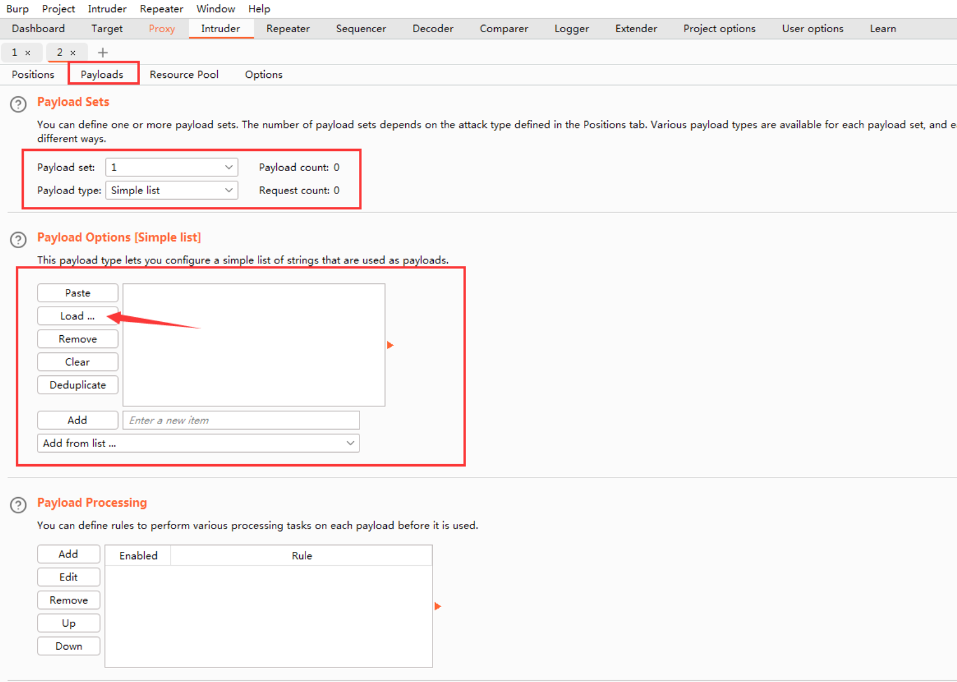Close Intruder attack tab 1

click(x=27, y=53)
